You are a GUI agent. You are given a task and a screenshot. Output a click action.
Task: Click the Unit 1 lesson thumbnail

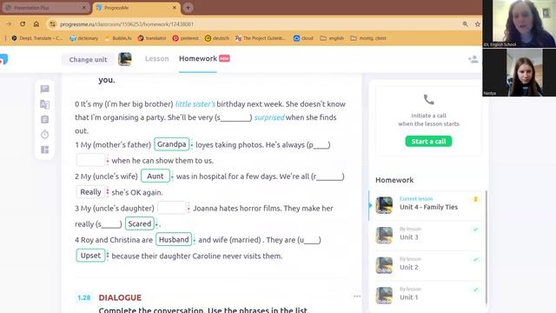[x=384, y=296]
